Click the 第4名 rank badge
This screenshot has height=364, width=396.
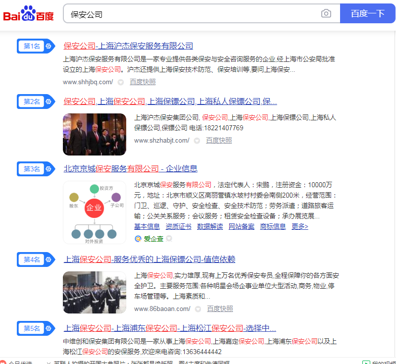36,260
